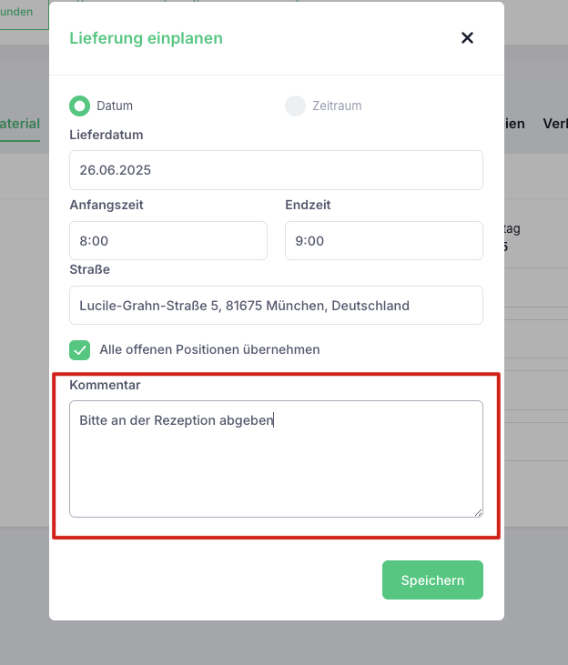Focus the Kommentar text area

point(276,458)
